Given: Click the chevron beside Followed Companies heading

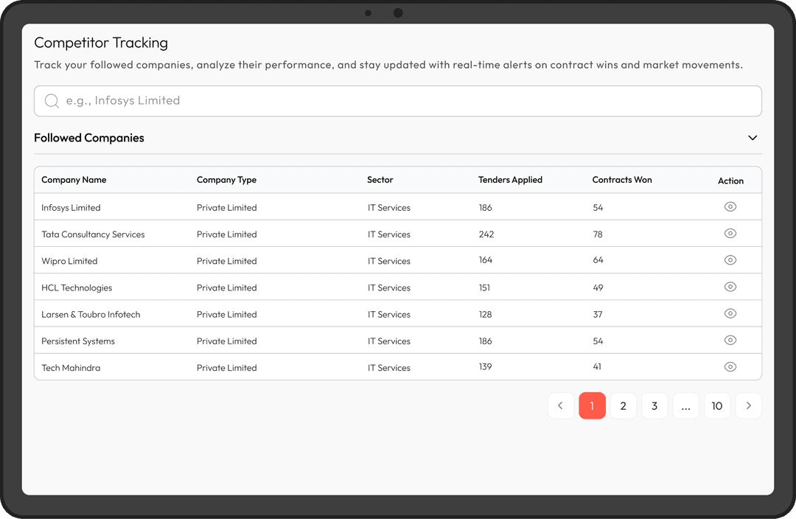Looking at the screenshot, I should [x=753, y=138].
